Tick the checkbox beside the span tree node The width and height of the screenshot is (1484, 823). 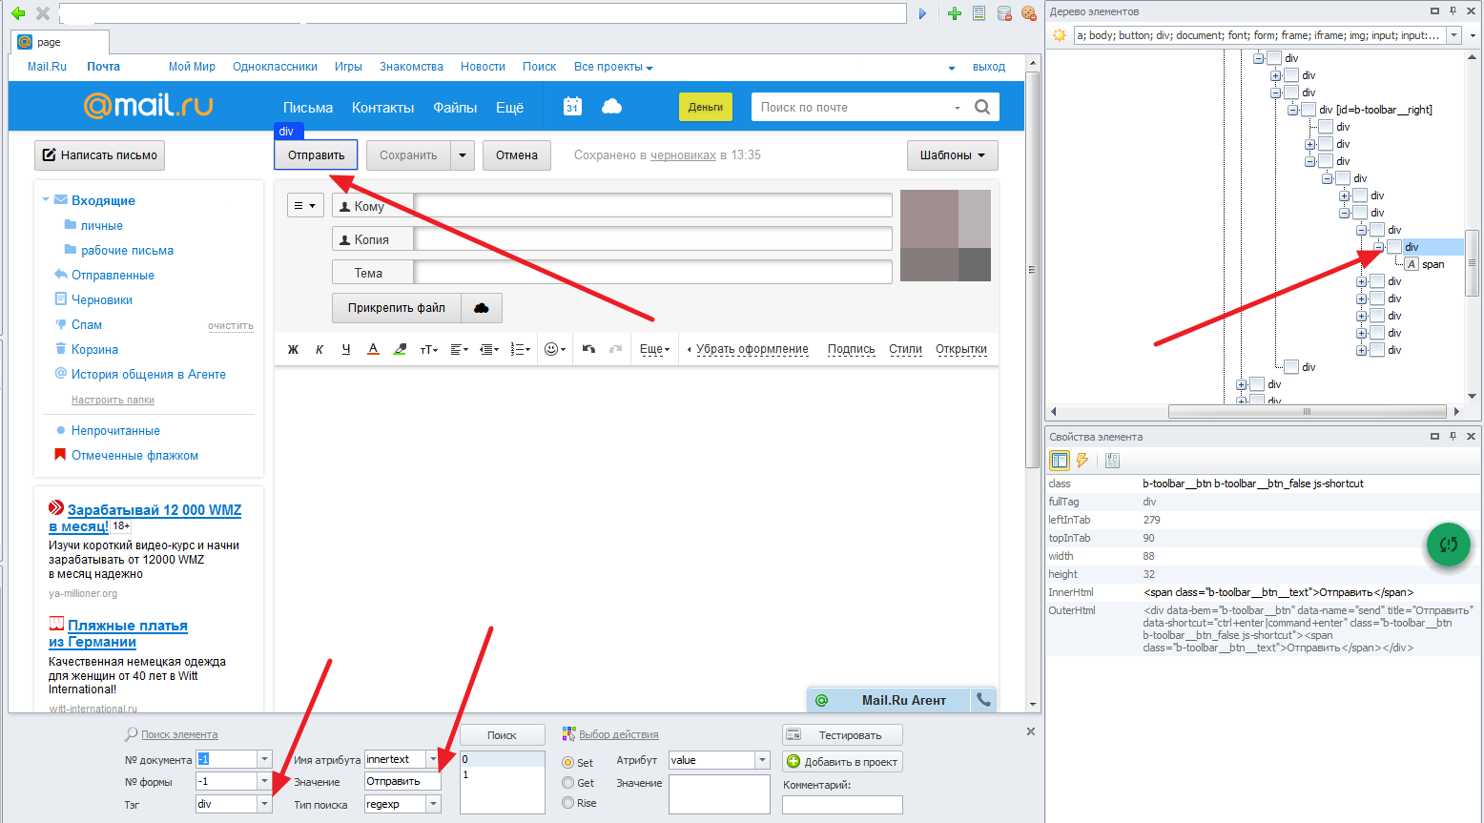tap(1412, 264)
